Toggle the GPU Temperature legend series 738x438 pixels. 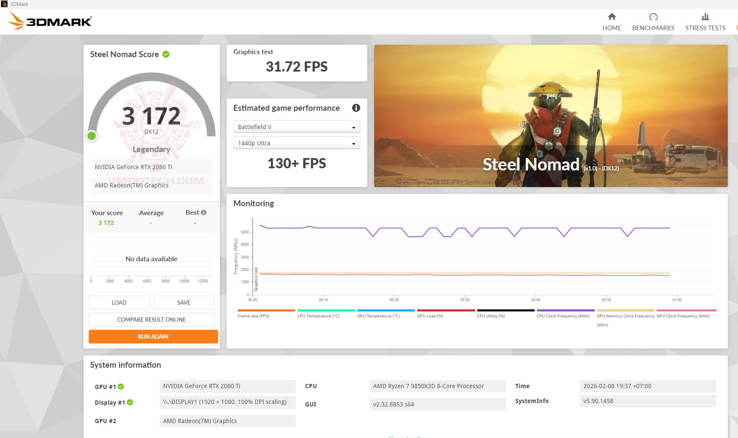(386, 314)
